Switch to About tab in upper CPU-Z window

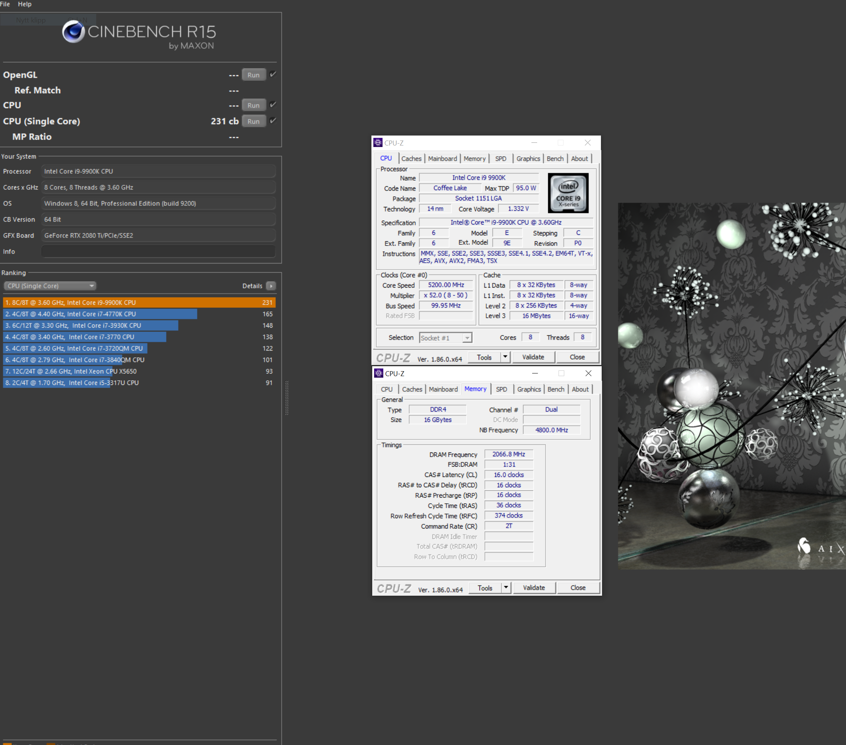tap(580, 158)
